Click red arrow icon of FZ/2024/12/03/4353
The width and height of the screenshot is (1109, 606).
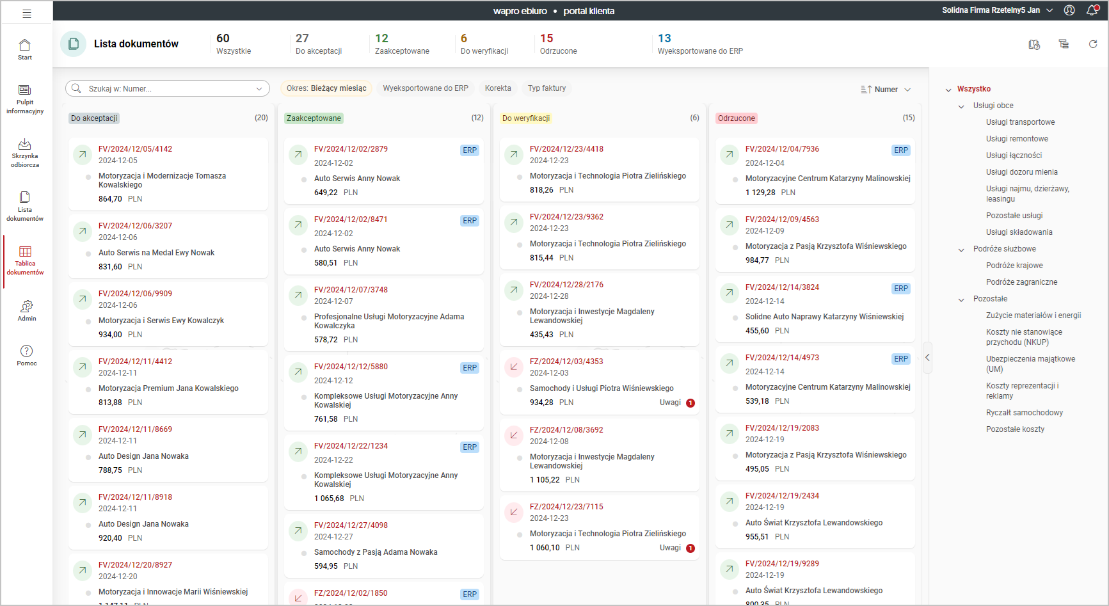point(513,367)
